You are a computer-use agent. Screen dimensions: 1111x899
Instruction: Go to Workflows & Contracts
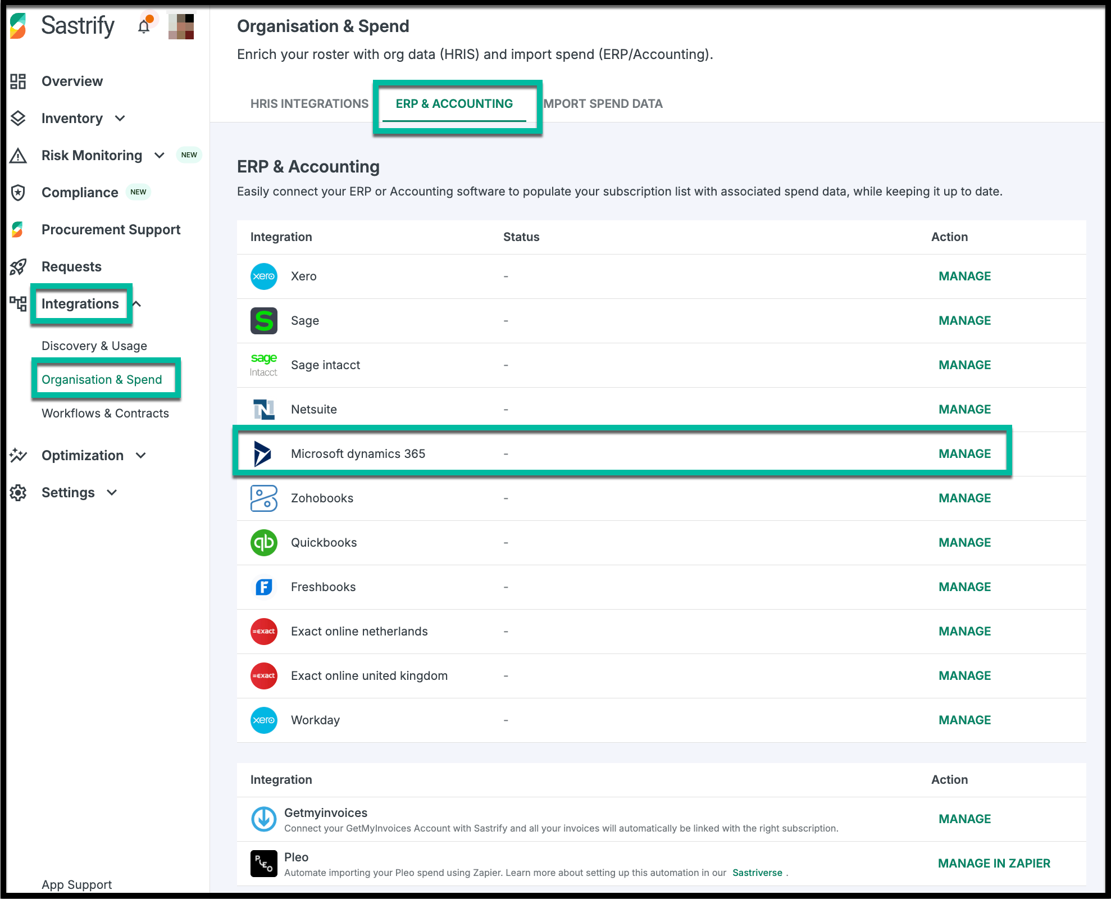[105, 414]
